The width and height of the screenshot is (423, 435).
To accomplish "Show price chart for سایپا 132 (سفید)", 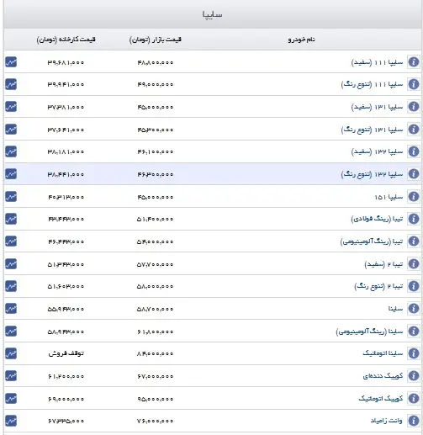I will pos(11,151).
